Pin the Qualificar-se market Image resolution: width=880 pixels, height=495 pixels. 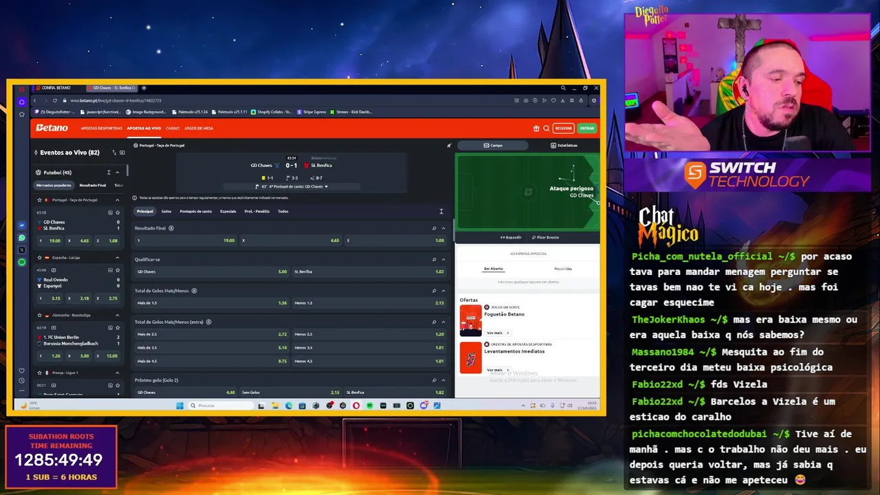pos(434,260)
